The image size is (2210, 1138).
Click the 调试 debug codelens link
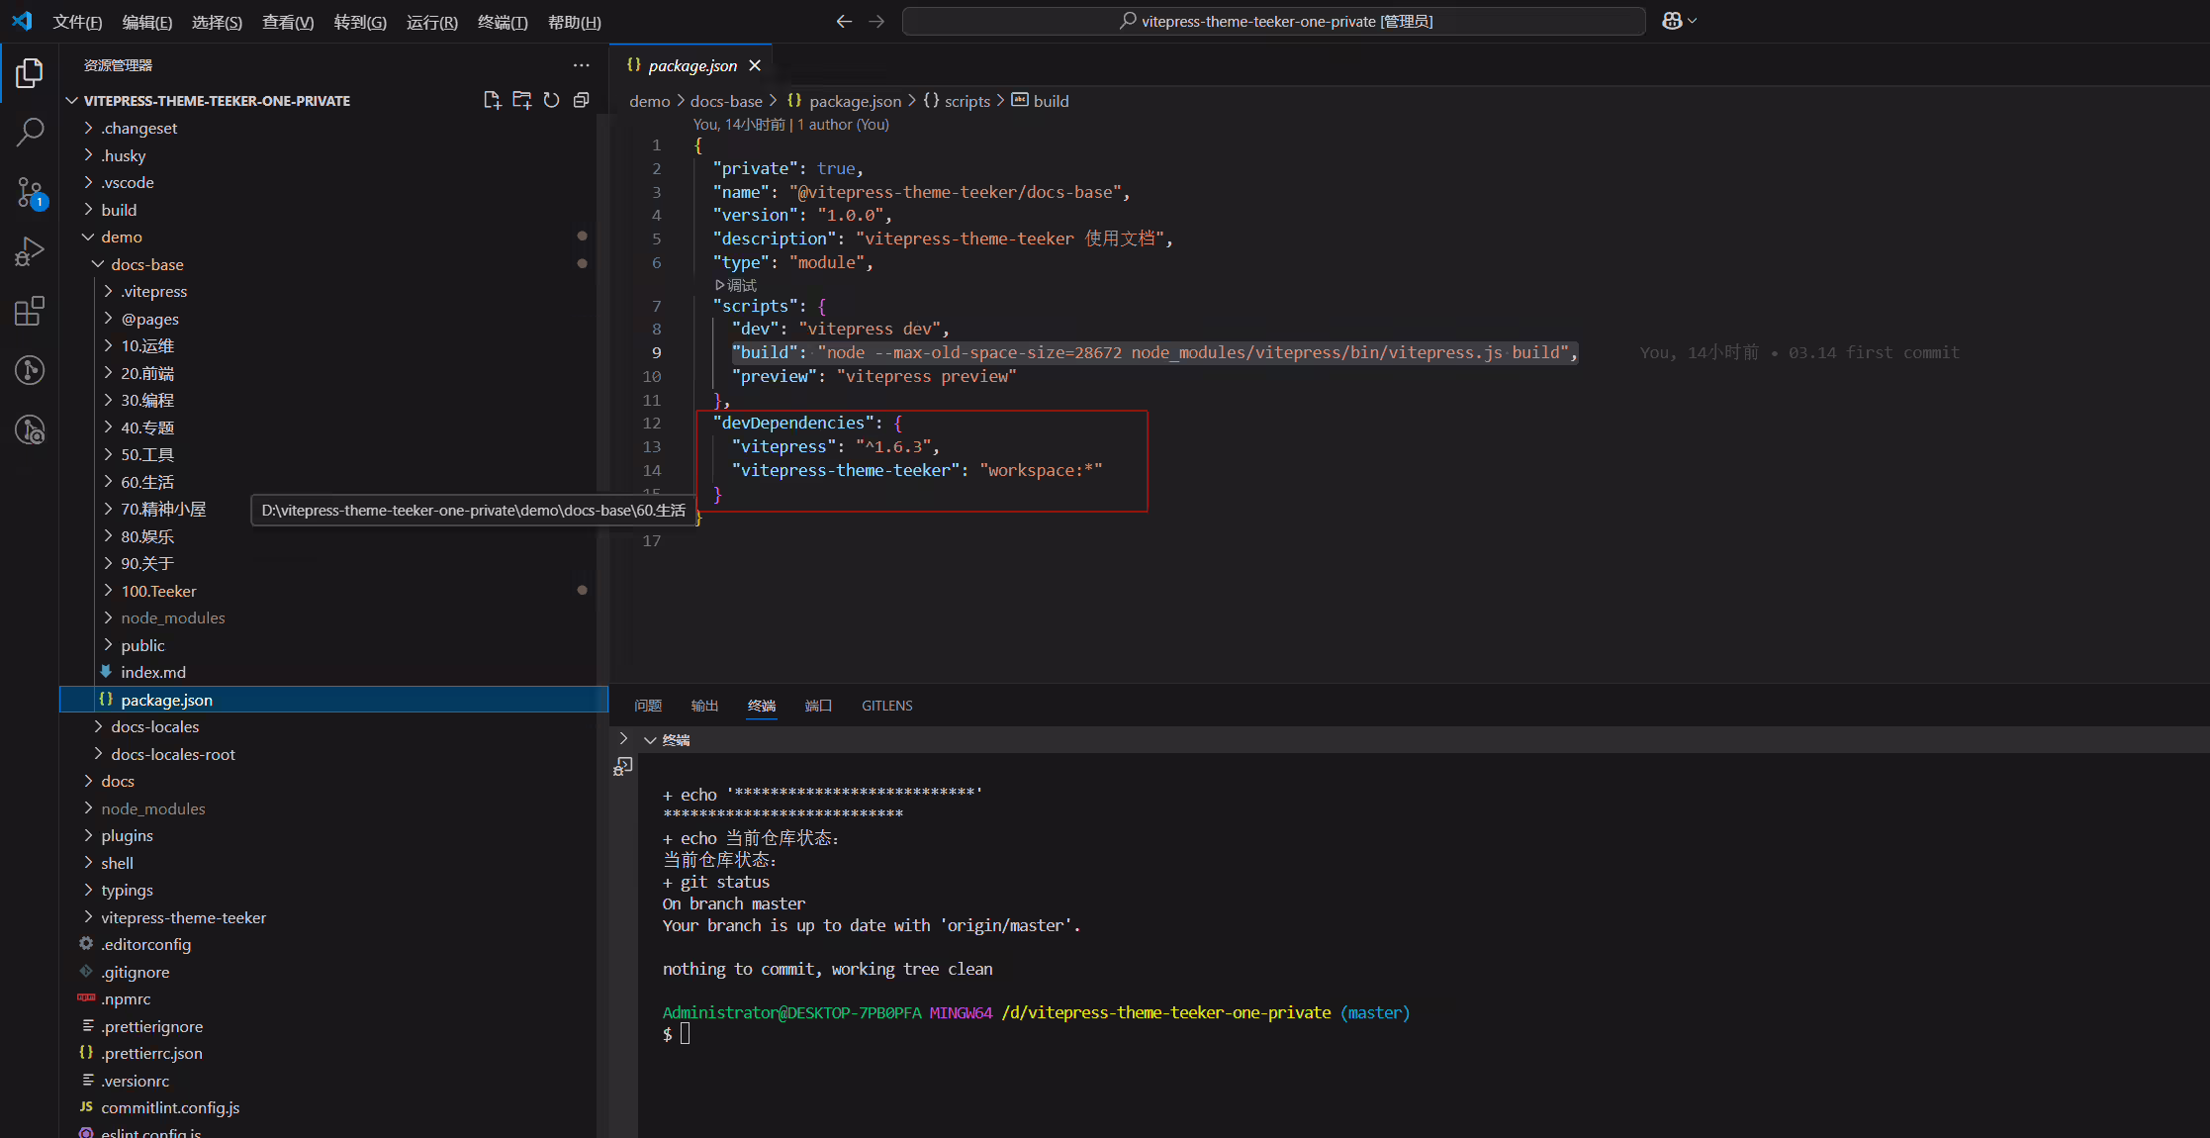click(x=735, y=285)
